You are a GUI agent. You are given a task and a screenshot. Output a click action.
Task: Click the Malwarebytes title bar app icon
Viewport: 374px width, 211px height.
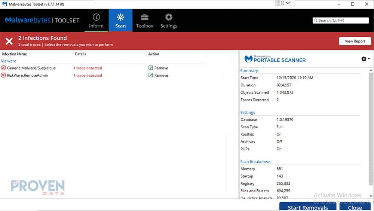[4, 4]
